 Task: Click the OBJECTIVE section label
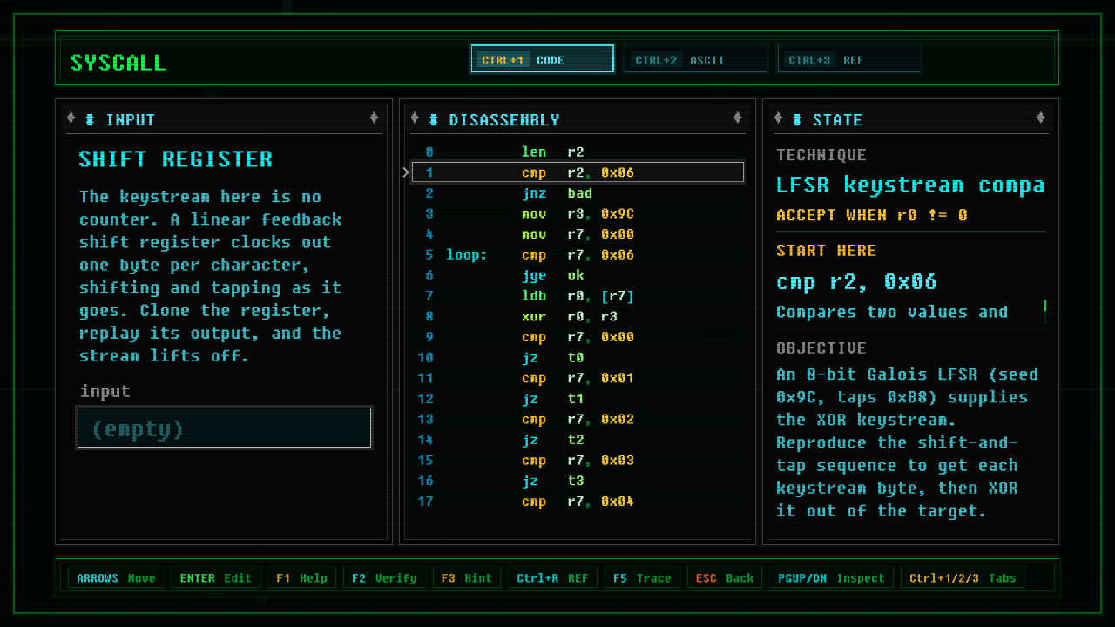click(x=821, y=348)
